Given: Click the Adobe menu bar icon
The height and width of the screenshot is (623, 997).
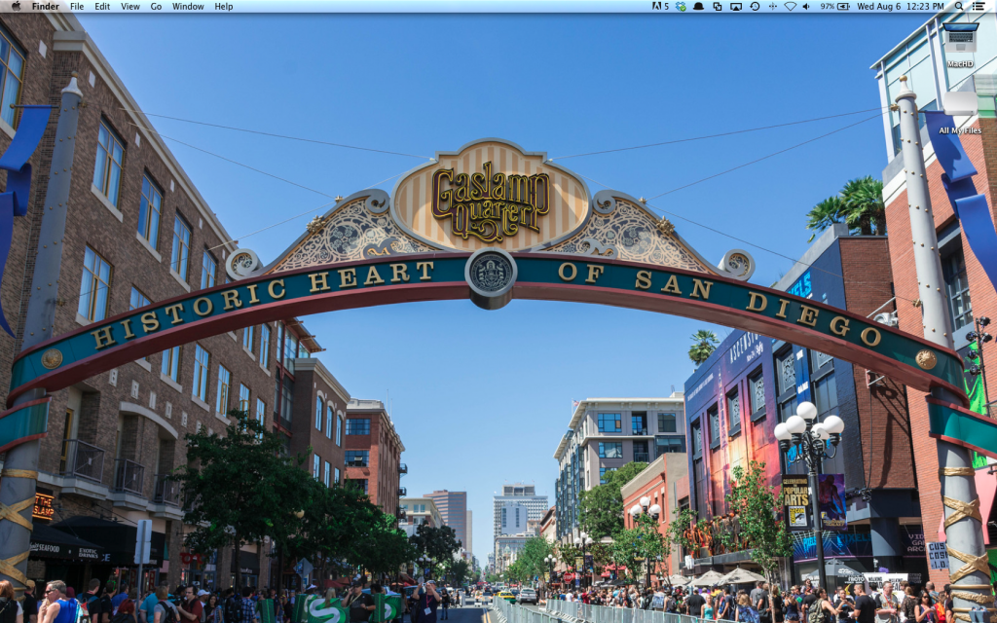Looking at the screenshot, I should pos(660,7).
